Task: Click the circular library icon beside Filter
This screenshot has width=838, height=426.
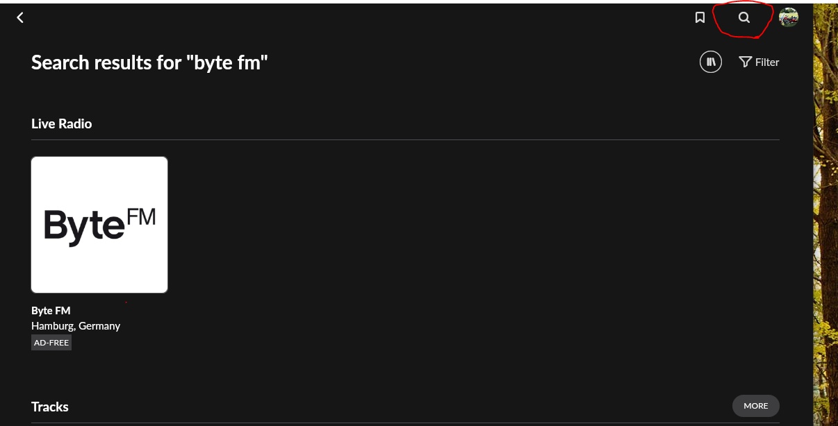Action: [710, 62]
